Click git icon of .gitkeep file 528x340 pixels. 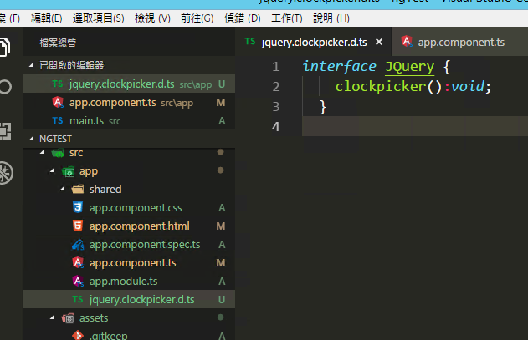(x=78, y=335)
